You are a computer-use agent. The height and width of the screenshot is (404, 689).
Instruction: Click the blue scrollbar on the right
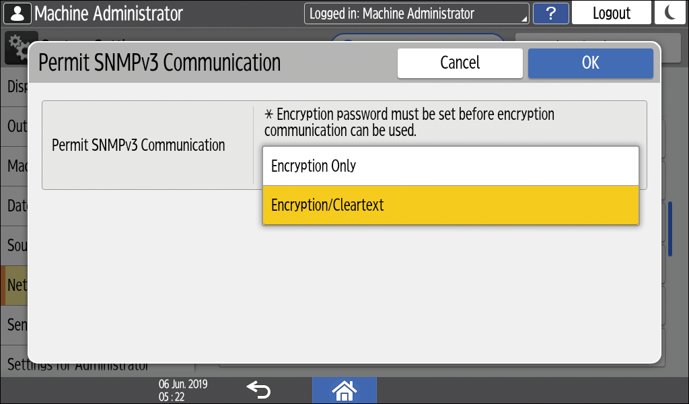(x=670, y=229)
